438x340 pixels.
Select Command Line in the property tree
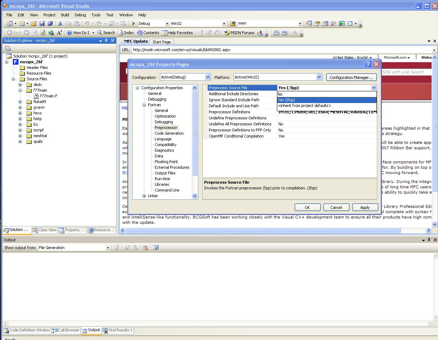point(167,190)
